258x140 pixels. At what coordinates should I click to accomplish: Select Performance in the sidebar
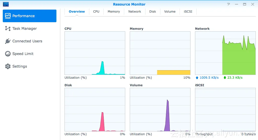click(x=30, y=16)
